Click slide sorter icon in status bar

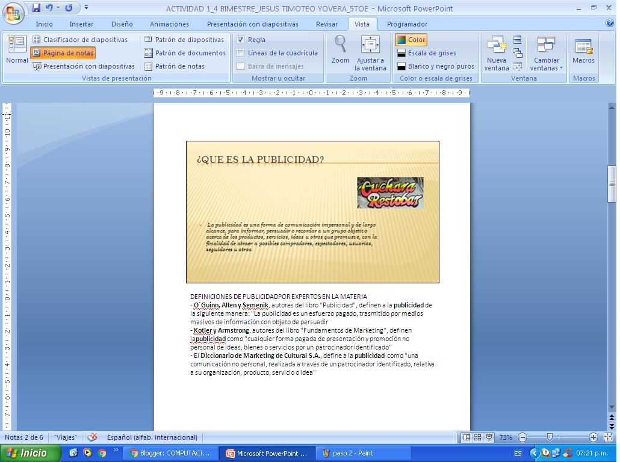click(x=478, y=437)
